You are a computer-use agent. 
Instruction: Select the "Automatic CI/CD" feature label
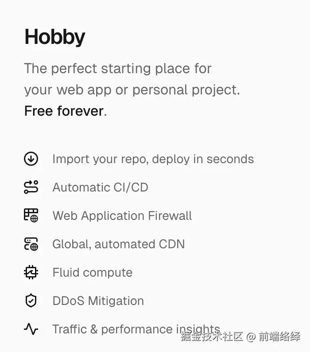(100, 187)
